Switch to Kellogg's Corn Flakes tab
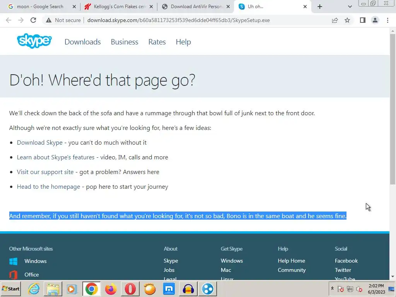Screen dimensions: 396x297 [119, 7]
